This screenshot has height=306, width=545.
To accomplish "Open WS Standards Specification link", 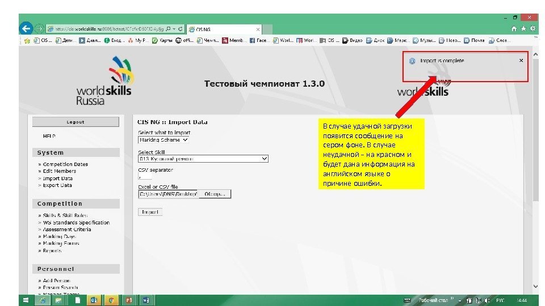I will 76,222.
